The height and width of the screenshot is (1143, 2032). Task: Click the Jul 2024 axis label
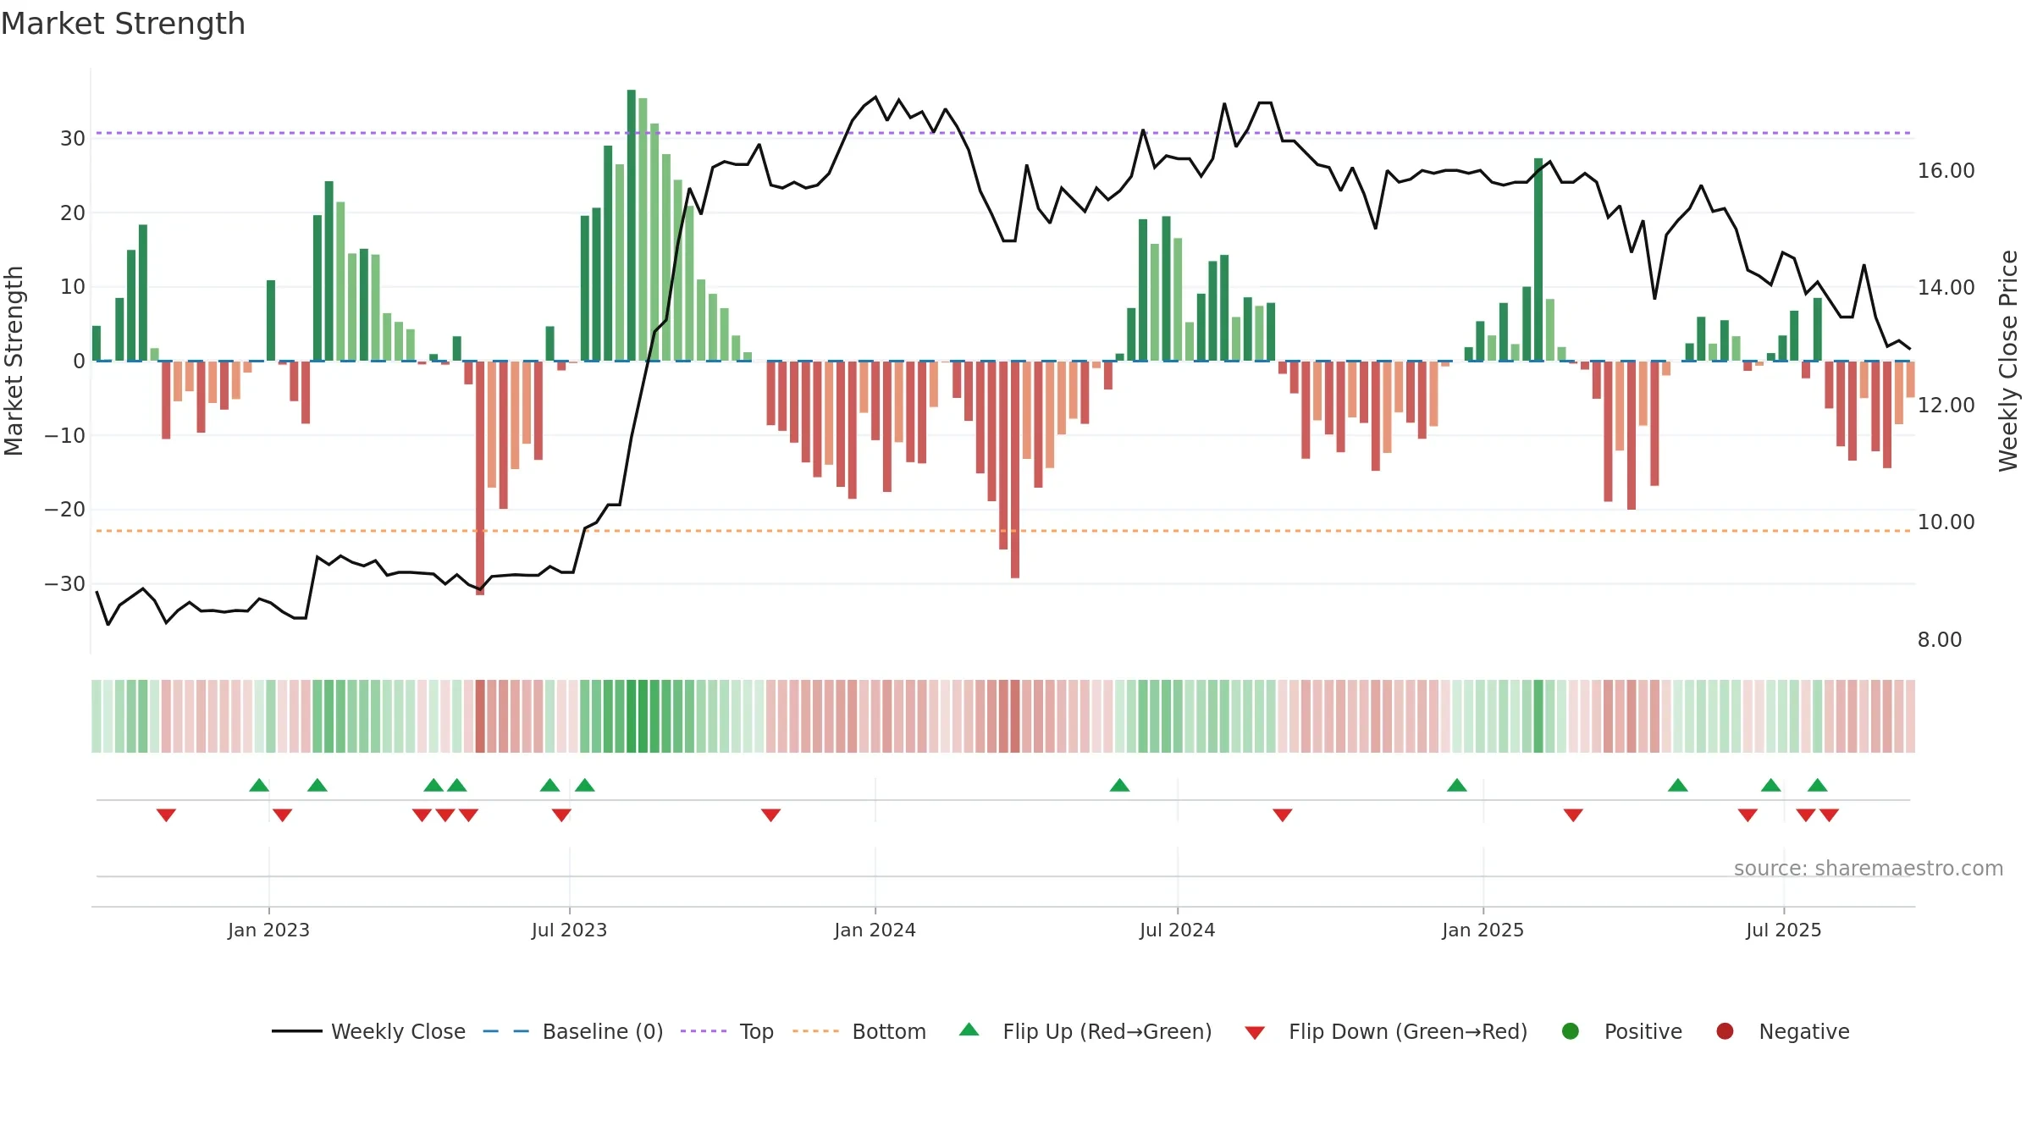point(1177,930)
